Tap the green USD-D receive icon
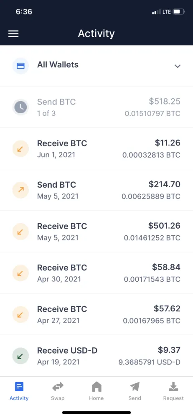193x418 pixels. 20,356
